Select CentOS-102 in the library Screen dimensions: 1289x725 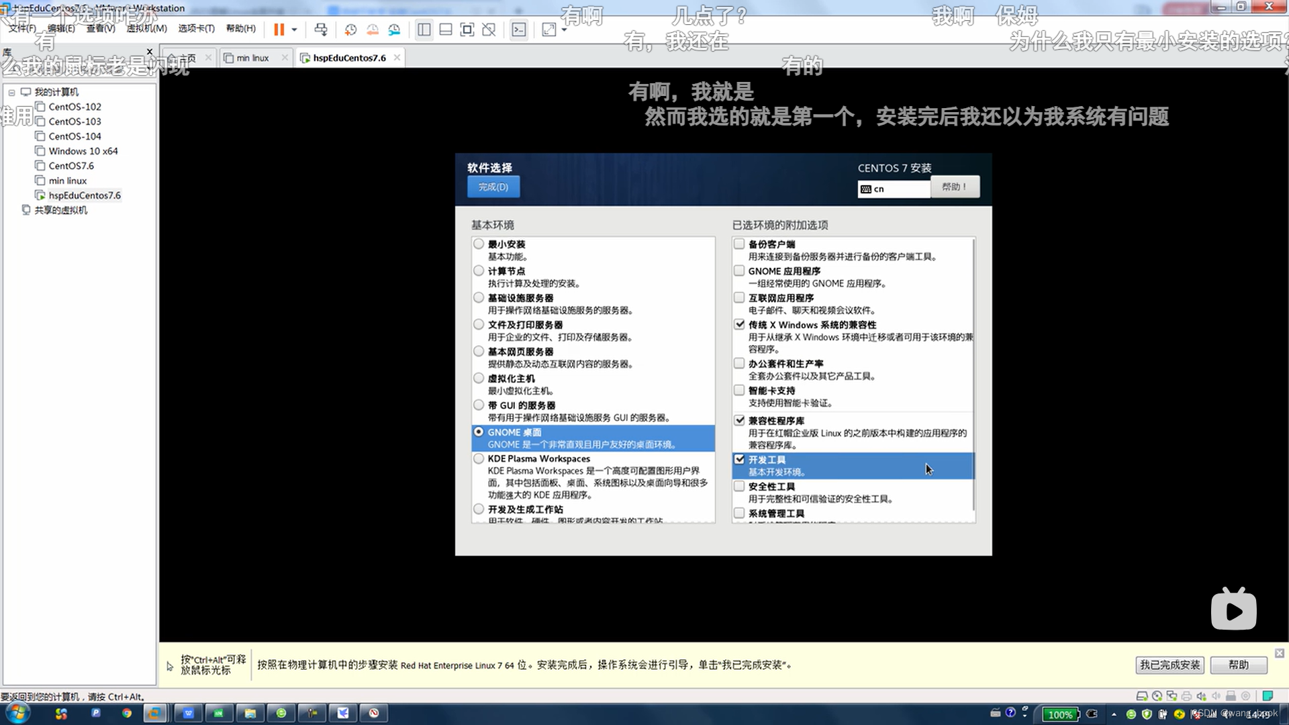[x=75, y=107]
